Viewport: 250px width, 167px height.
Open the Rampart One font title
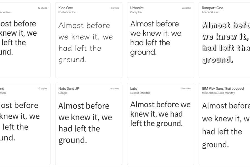[x=212, y=8]
